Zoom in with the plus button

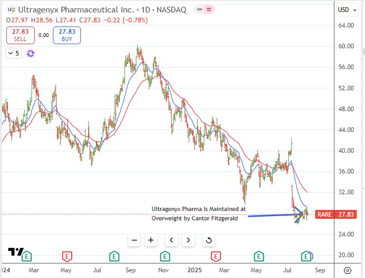point(151,240)
